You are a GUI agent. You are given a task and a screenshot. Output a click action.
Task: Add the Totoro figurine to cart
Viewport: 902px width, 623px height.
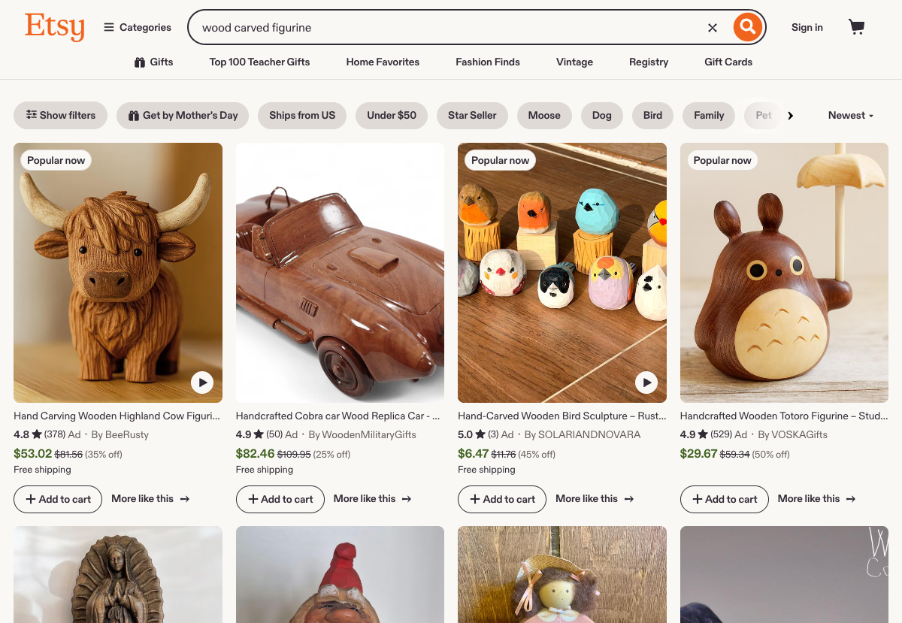click(x=724, y=499)
